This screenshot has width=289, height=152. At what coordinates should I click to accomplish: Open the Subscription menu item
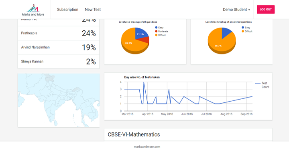pyautogui.click(x=68, y=10)
